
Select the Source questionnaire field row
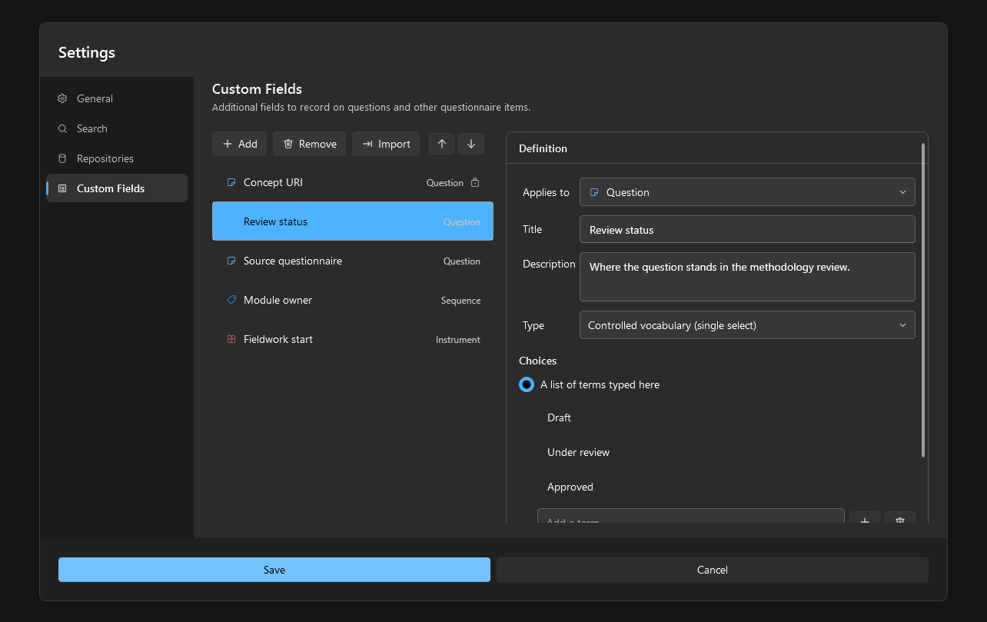(353, 261)
